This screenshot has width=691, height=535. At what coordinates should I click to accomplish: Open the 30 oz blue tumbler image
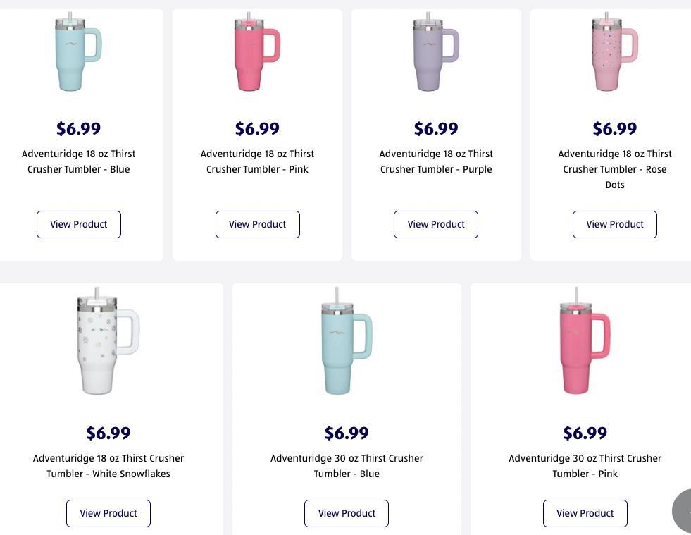point(346,343)
